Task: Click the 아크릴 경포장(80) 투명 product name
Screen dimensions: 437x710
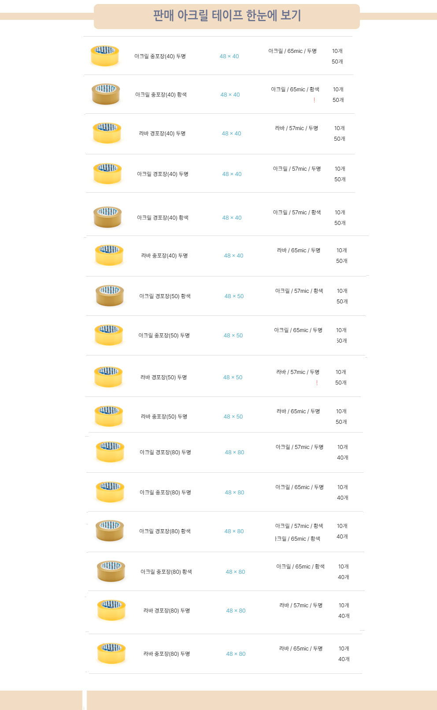Action: [165, 452]
